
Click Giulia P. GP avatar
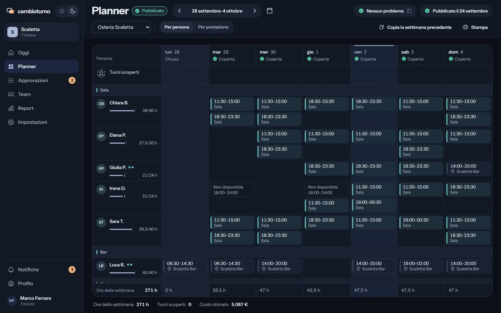pos(101,169)
